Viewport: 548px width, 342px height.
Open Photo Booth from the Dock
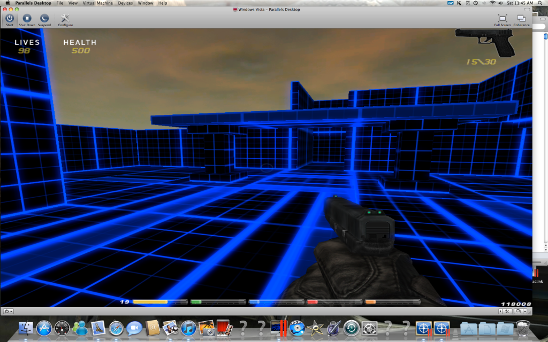pos(224,328)
